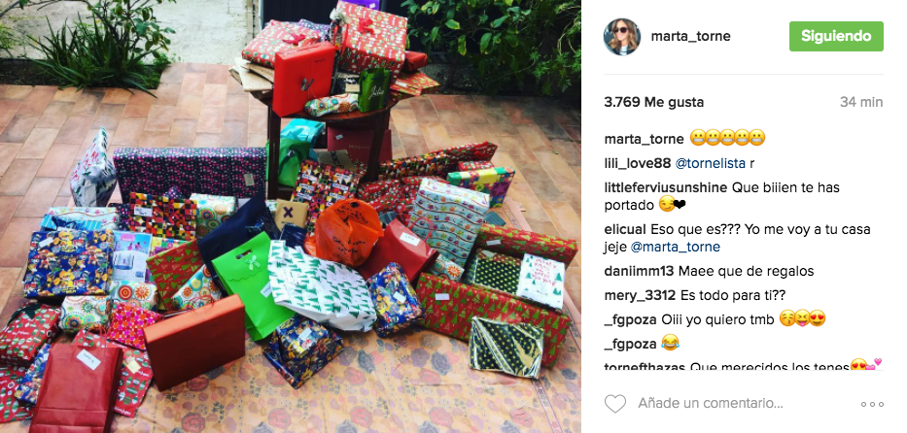
Task: Toggle the Siguiendo follow button
Action: coord(836,36)
